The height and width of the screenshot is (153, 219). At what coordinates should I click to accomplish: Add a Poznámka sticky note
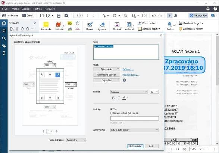(46, 26)
